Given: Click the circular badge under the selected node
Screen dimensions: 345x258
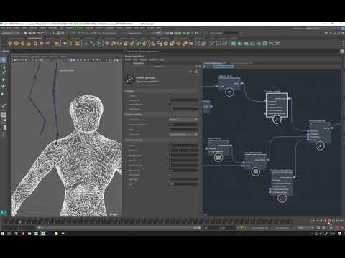Looking at the screenshot, I should (277, 119).
